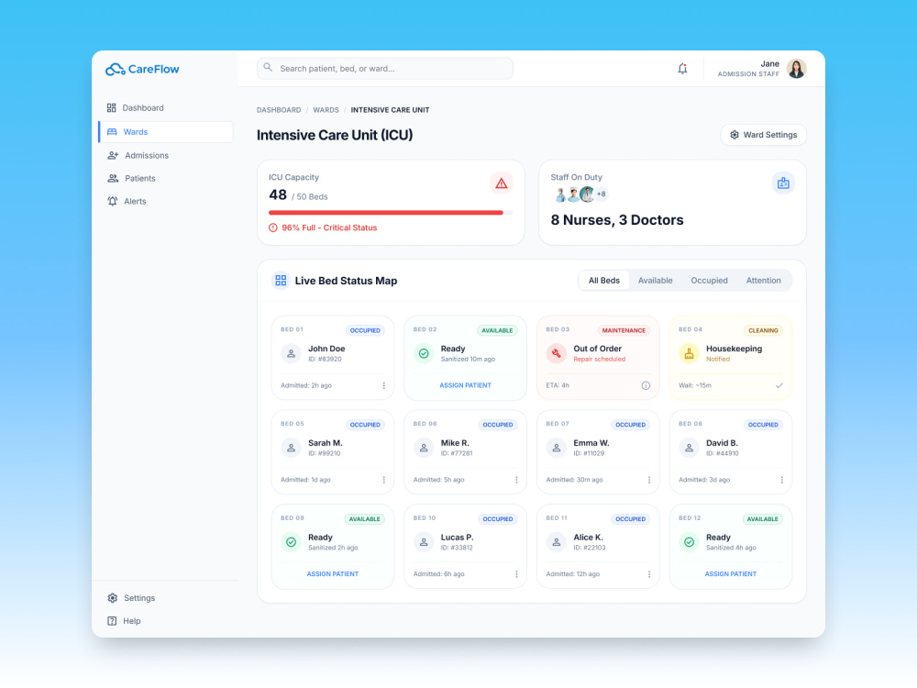Click the ICU capacity warning triangle icon

point(502,183)
